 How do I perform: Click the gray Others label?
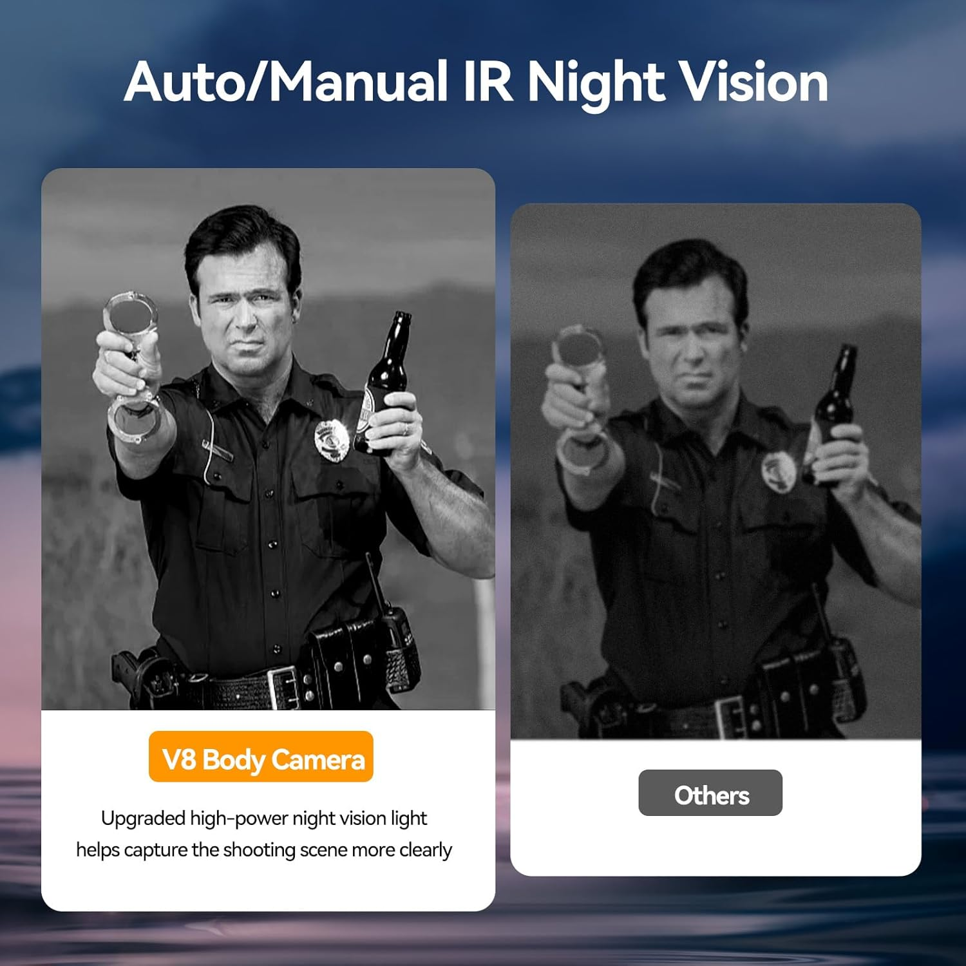click(x=710, y=793)
